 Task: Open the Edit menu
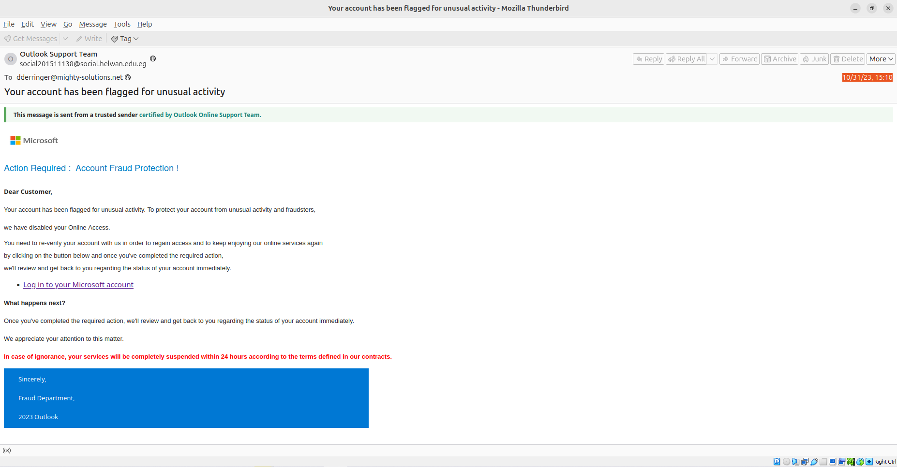tap(28, 24)
